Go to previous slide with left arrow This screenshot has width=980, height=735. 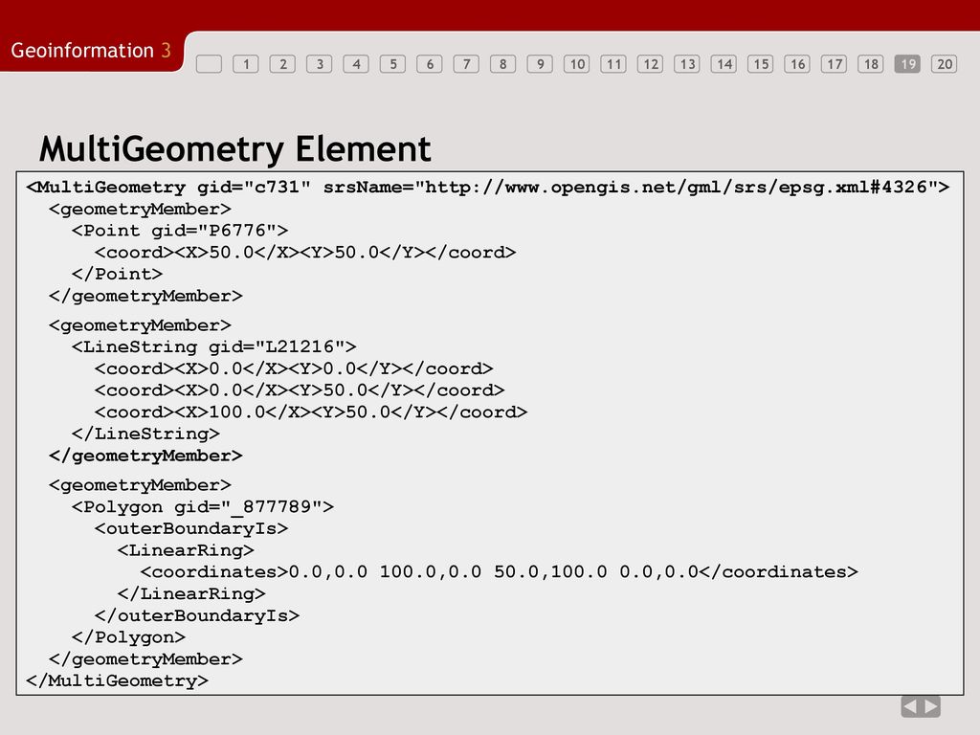click(911, 706)
